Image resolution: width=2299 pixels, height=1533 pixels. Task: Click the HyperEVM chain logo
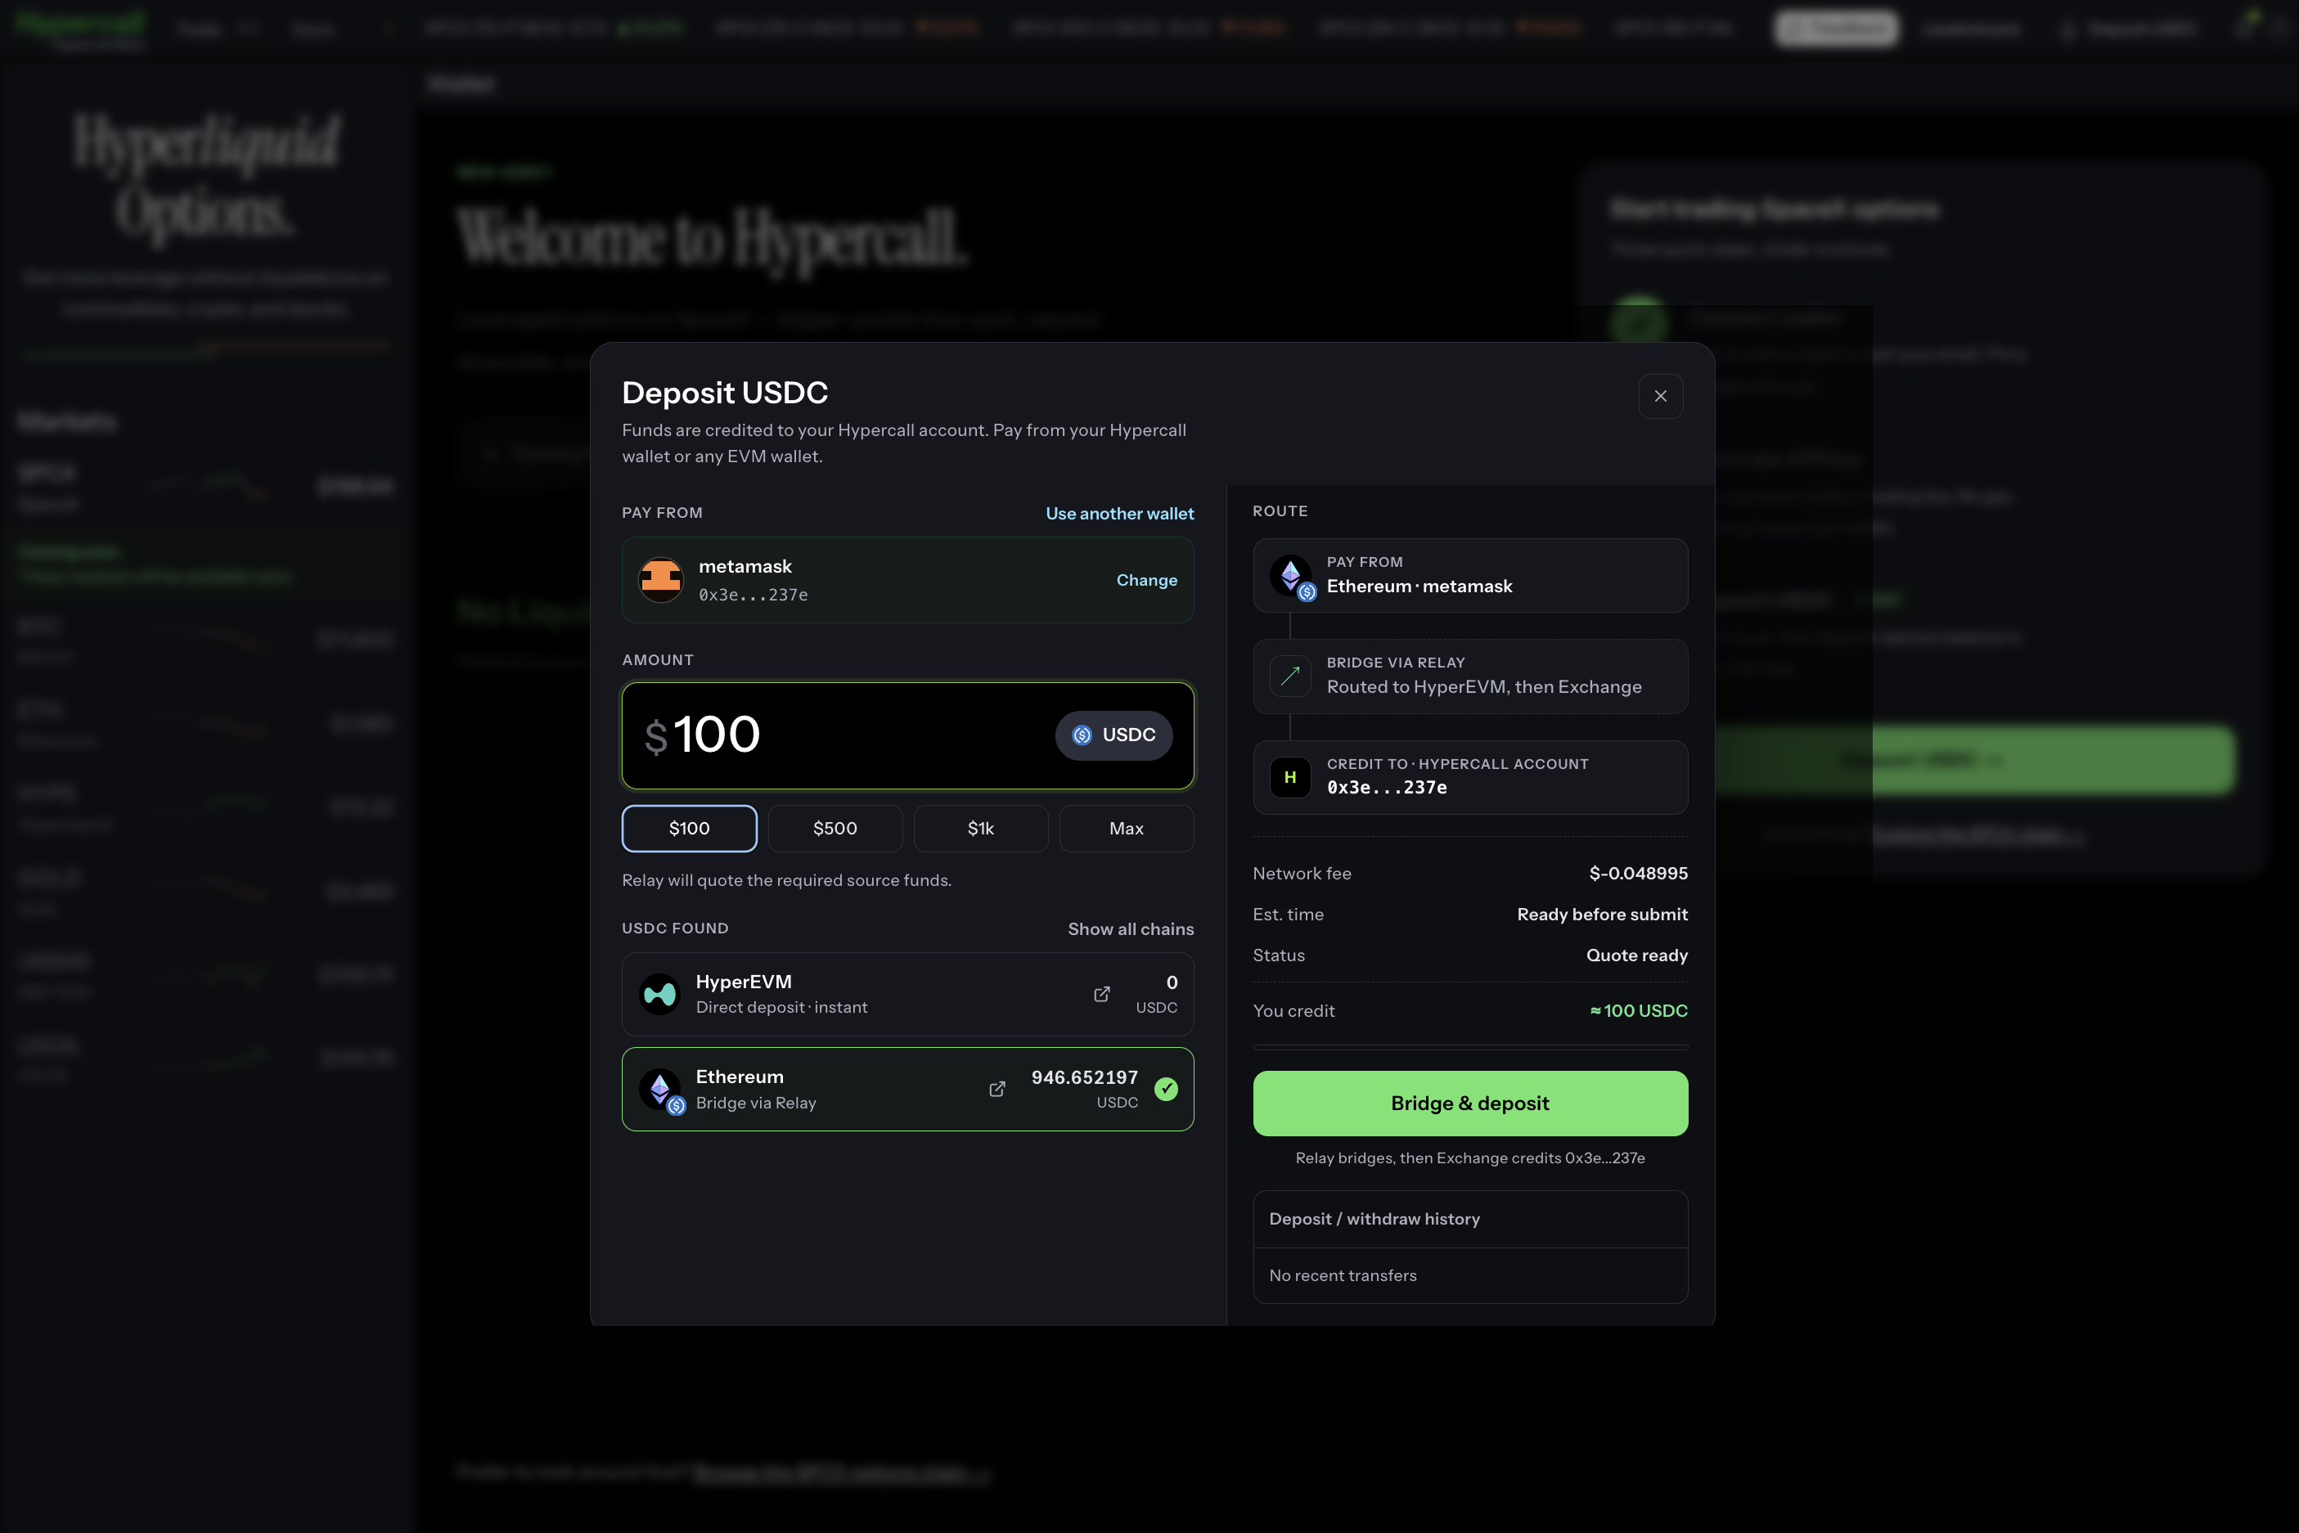pyautogui.click(x=660, y=994)
